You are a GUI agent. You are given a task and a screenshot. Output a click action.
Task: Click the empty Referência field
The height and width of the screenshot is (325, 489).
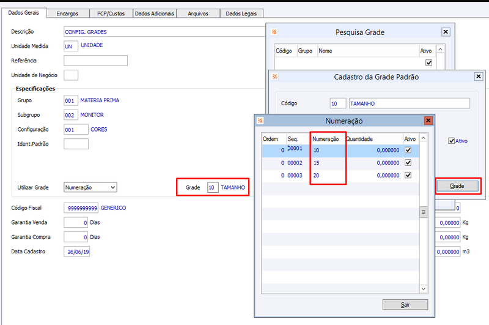(95, 61)
